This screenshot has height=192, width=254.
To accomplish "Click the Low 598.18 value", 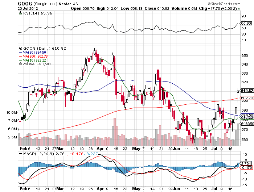I will (x=131, y=8).
